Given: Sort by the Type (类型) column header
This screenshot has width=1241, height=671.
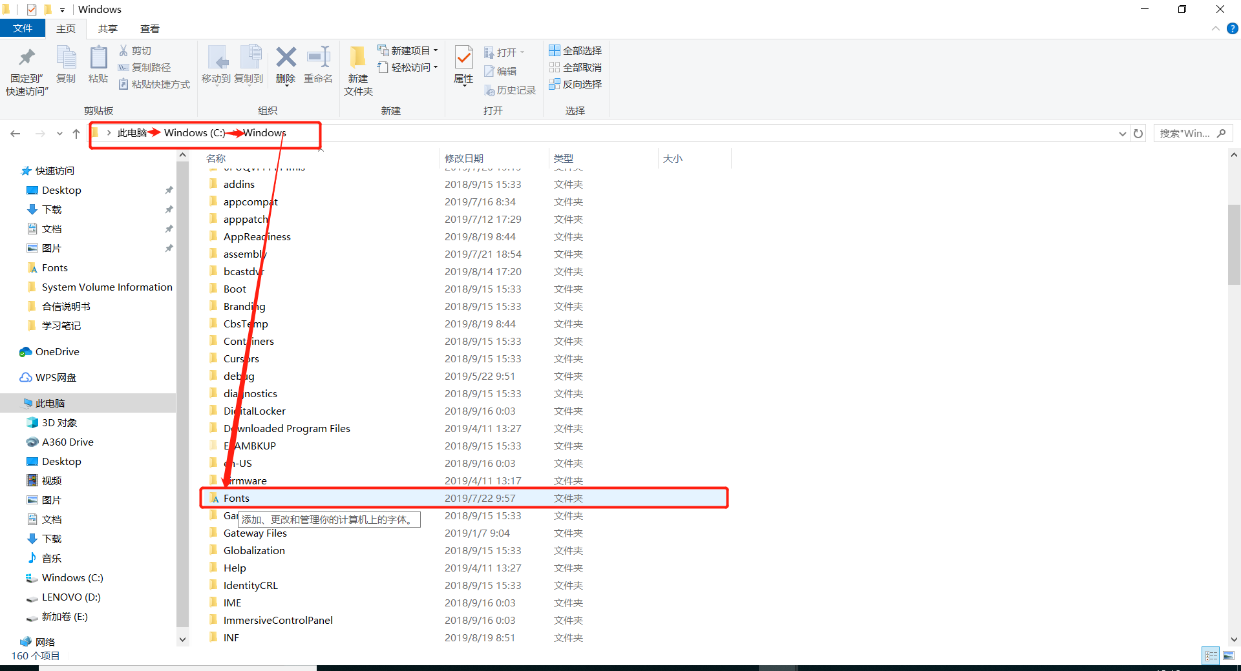Looking at the screenshot, I should (x=564, y=158).
